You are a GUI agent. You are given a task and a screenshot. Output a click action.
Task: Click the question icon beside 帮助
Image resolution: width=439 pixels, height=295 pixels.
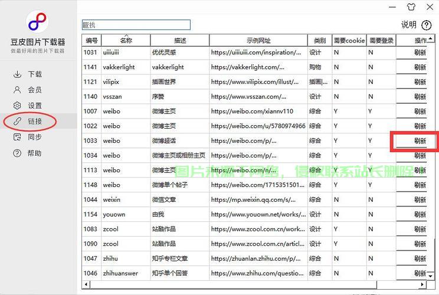pyautogui.click(x=17, y=153)
